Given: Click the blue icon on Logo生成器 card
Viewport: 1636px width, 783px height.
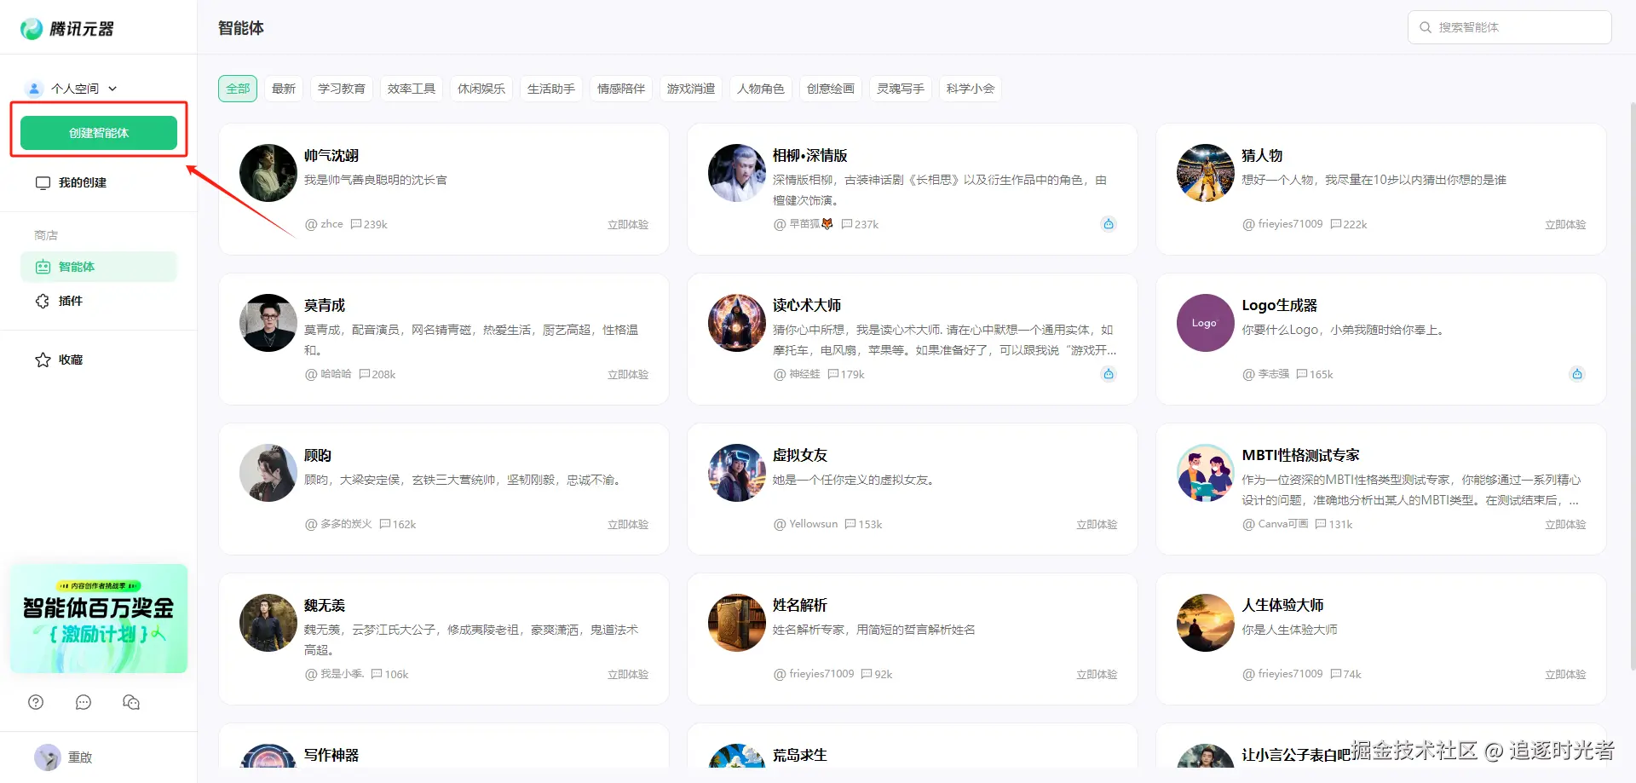Looking at the screenshot, I should (x=1577, y=374).
